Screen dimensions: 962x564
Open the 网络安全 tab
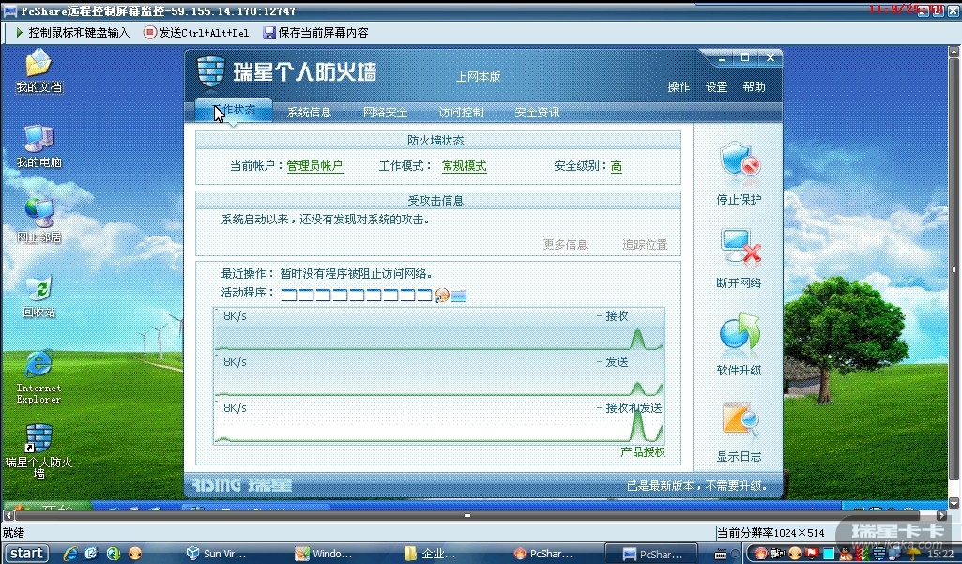tap(386, 113)
